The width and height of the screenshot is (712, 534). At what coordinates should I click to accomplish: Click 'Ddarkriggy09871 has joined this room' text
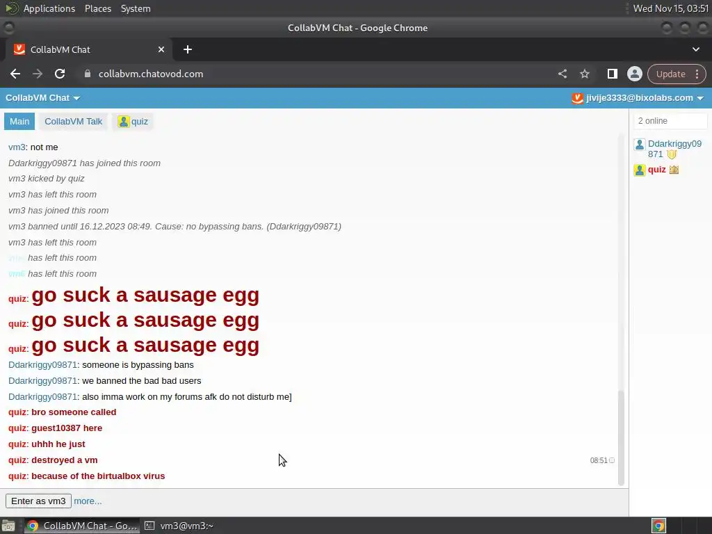point(84,163)
